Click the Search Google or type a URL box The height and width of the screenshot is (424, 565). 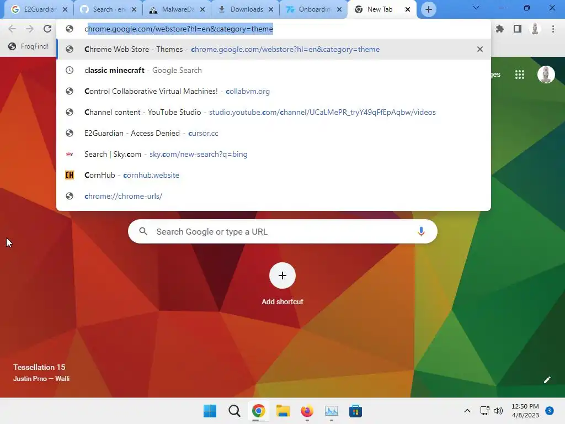282,231
